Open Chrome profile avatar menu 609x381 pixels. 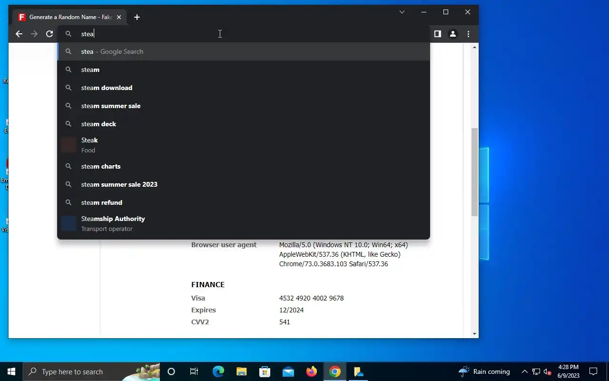pyautogui.click(x=453, y=34)
